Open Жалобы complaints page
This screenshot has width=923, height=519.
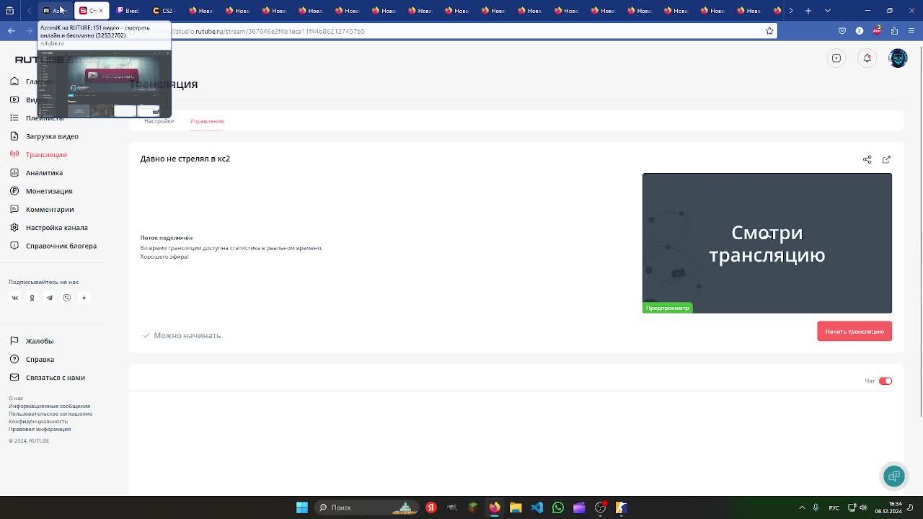click(40, 341)
